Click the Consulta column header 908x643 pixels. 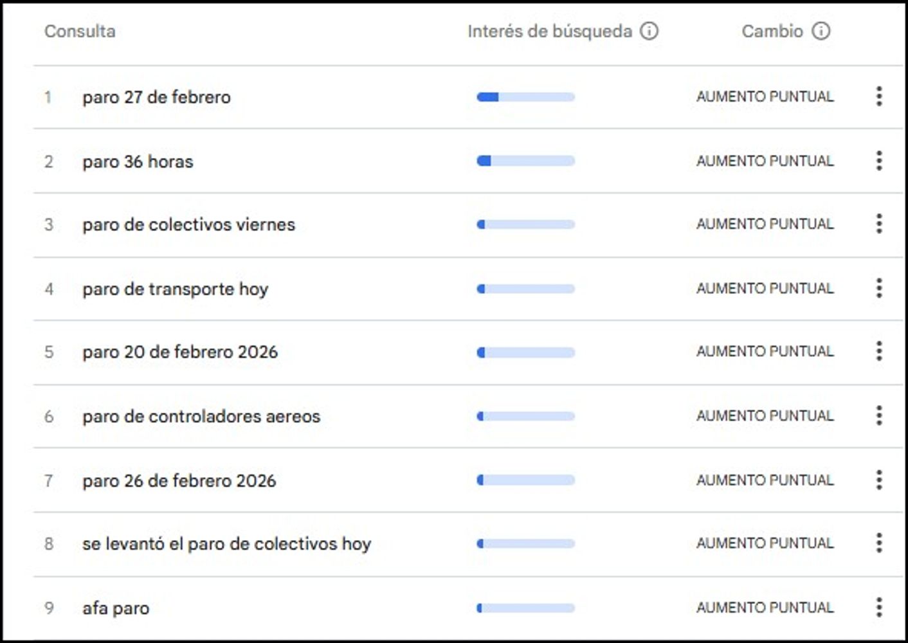click(x=80, y=31)
